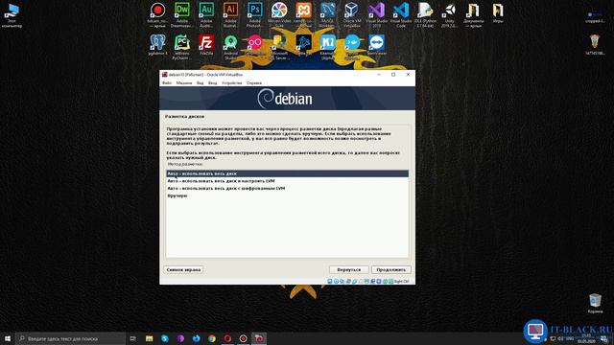Open Opera browser from the taskbar

(x=227, y=338)
